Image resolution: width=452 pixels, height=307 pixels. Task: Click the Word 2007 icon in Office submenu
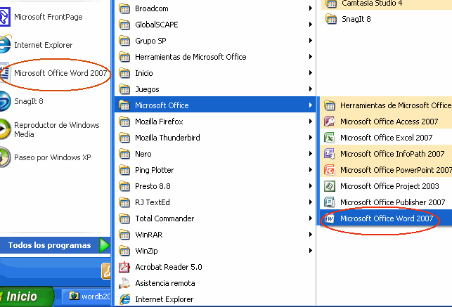pyautogui.click(x=329, y=218)
